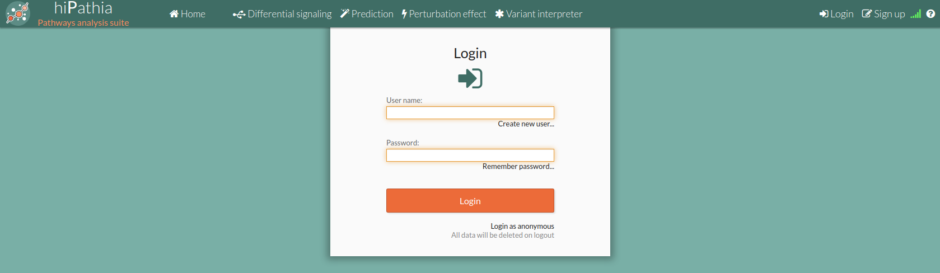This screenshot has width=940, height=273.
Task: Select Variant interpreter in the navigation bar
Action: (x=539, y=14)
